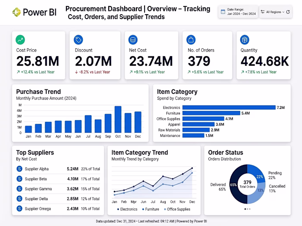Select the Office Supplies bar in Item Category

coord(203,118)
